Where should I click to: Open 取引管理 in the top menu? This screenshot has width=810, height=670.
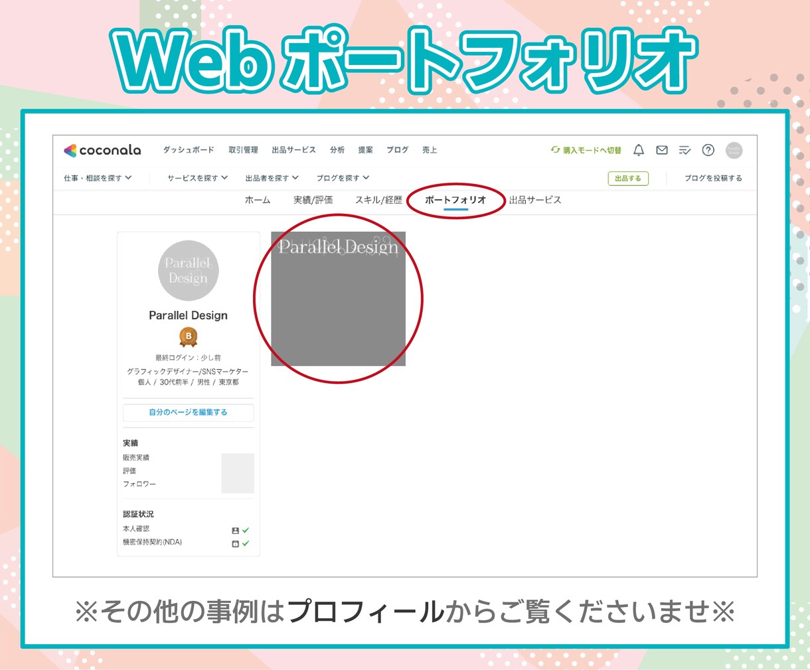[243, 150]
